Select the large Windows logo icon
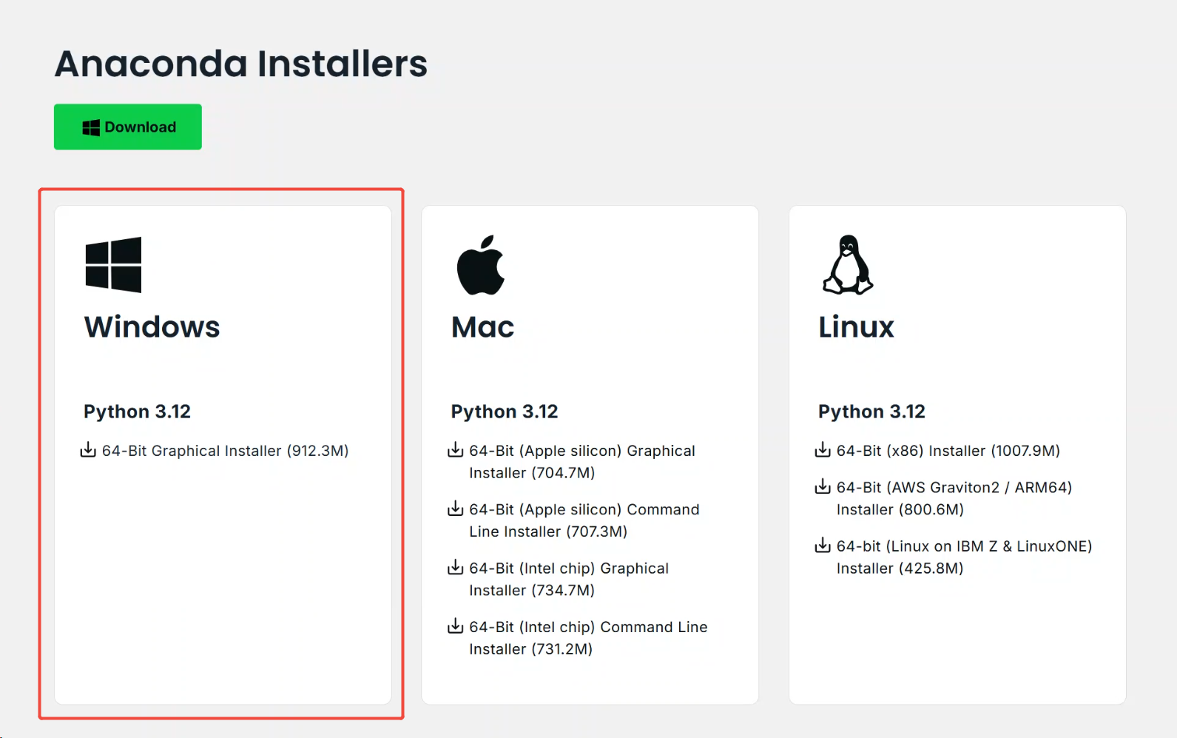The image size is (1177, 738). click(x=113, y=264)
